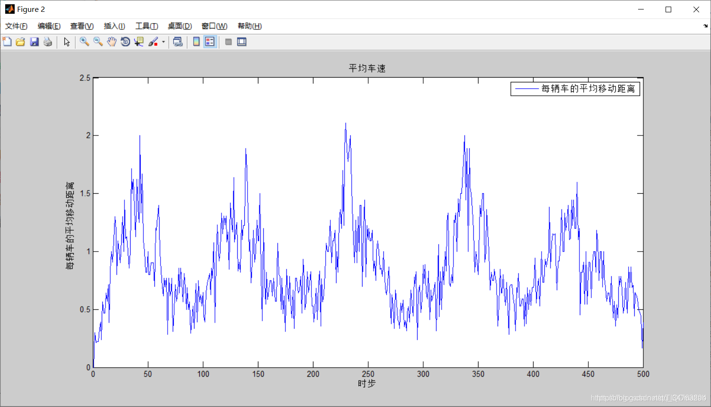Click y-axis tick label 2.5
The image size is (711, 407).
[x=85, y=78]
